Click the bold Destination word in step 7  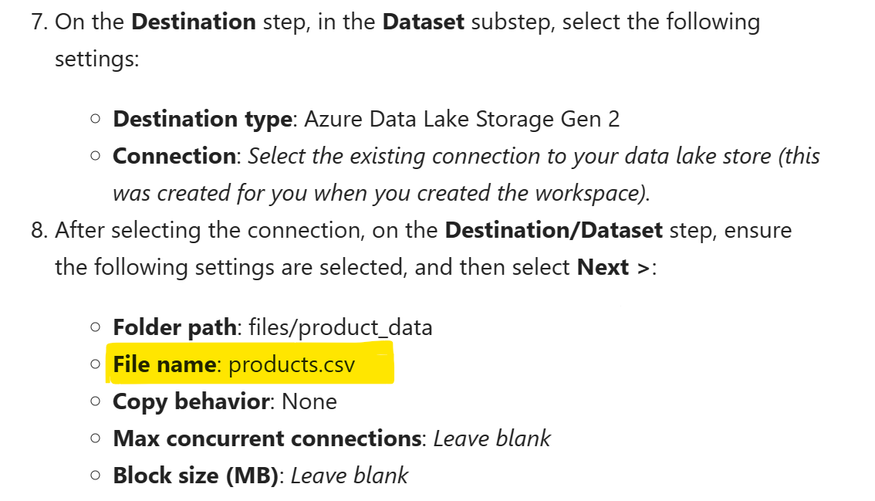pos(194,22)
